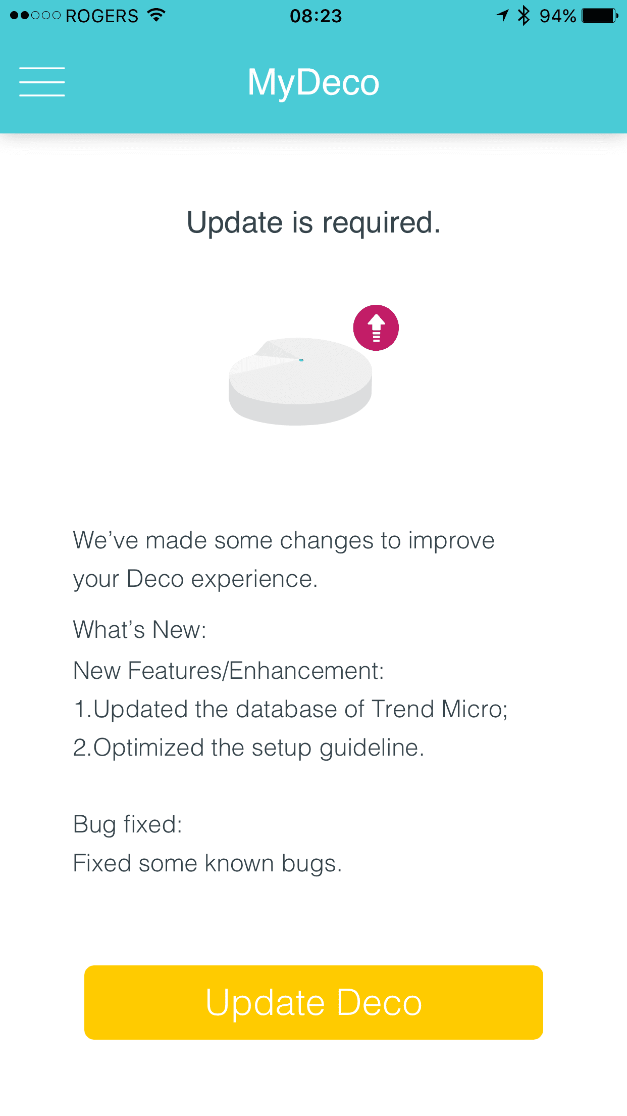Select the "Optimized the setup guideline" line
The height and width of the screenshot is (1116, 627).
(248, 748)
